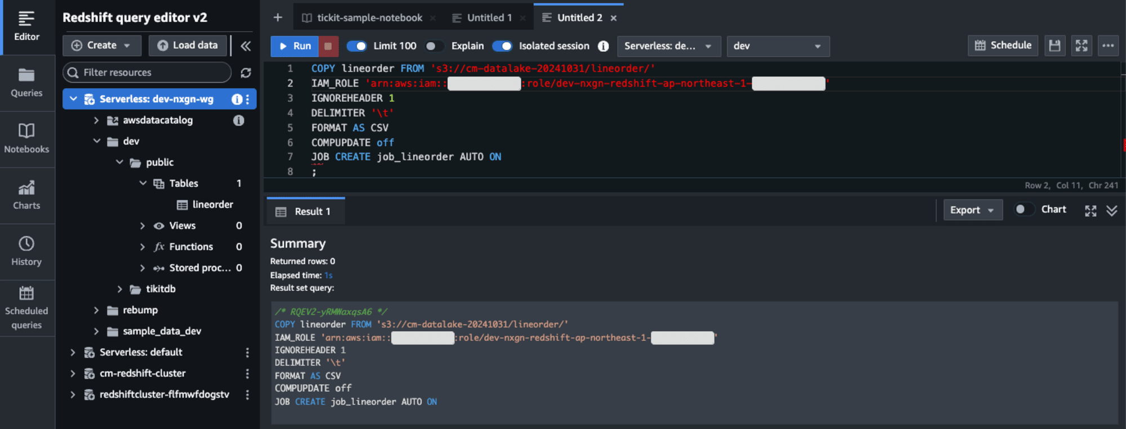This screenshot has width=1126, height=429.
Task: Enter full-screen editor mode
Action: 1082,46
